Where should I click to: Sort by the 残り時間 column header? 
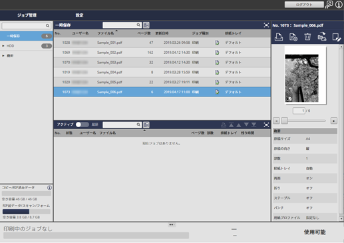248,133
